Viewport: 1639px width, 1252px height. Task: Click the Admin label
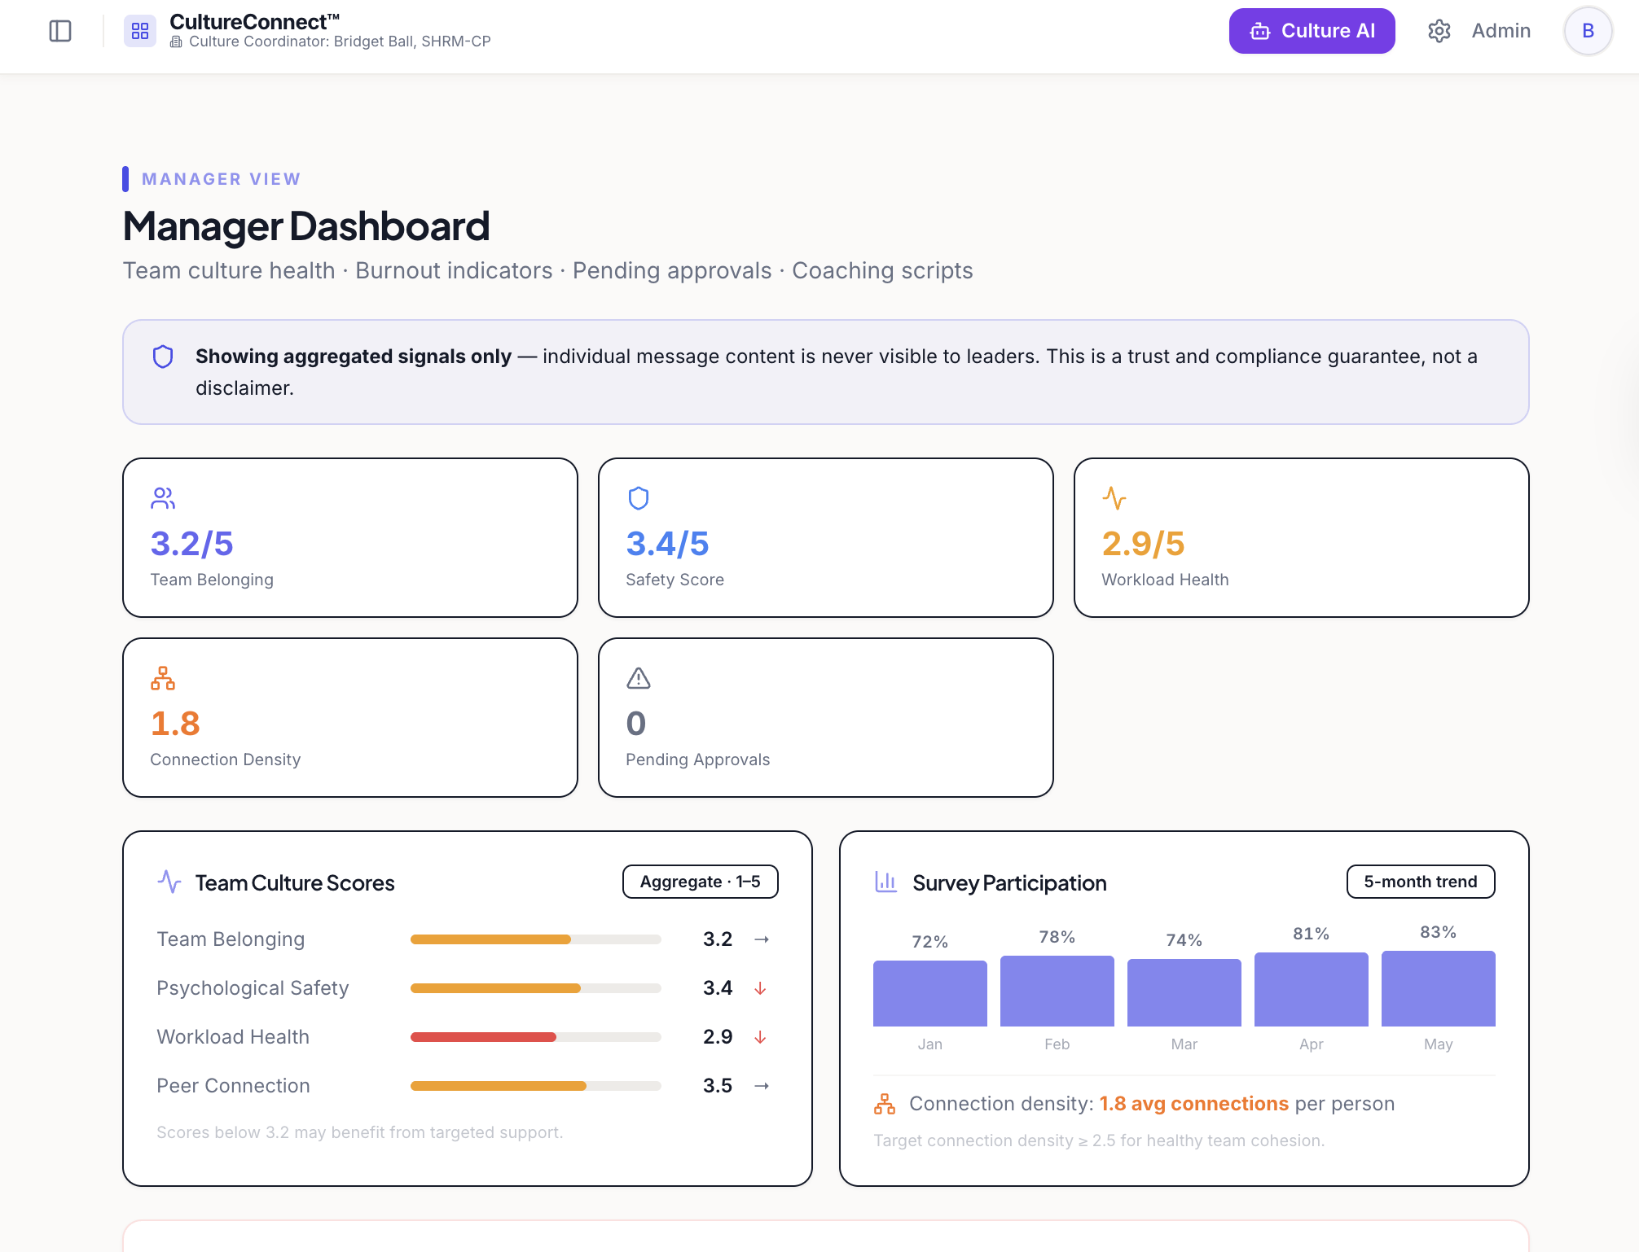[x=1501, y=31]
